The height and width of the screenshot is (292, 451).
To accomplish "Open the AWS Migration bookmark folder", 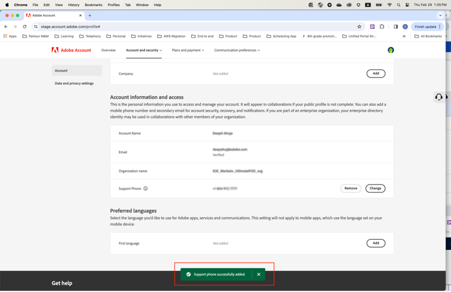I will [x=171, y=36].
